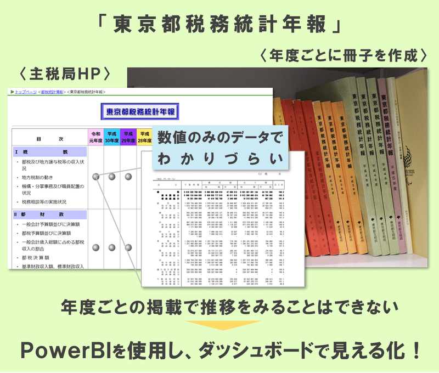Click the 一般会計予算額並びに決算額 list item
Screen dimensions: 439x373
[50, 224]
